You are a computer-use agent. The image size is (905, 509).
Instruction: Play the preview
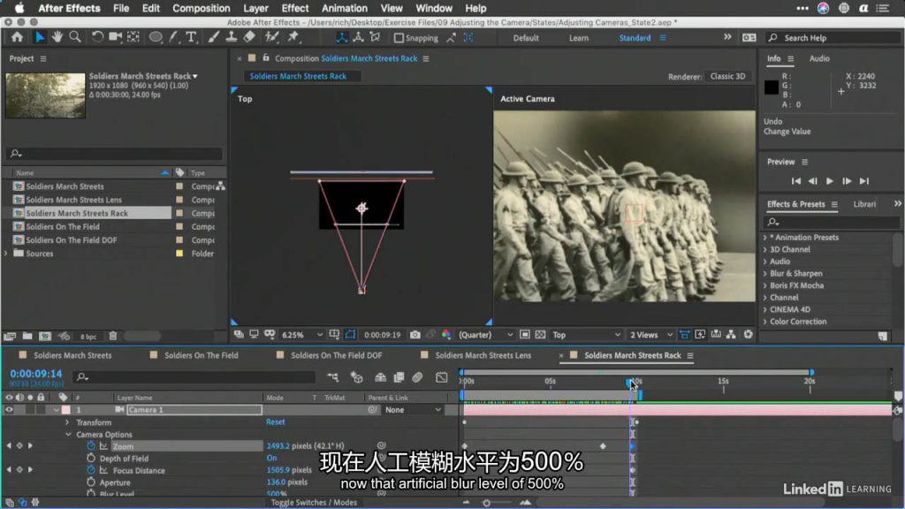[x=829, y=181]
